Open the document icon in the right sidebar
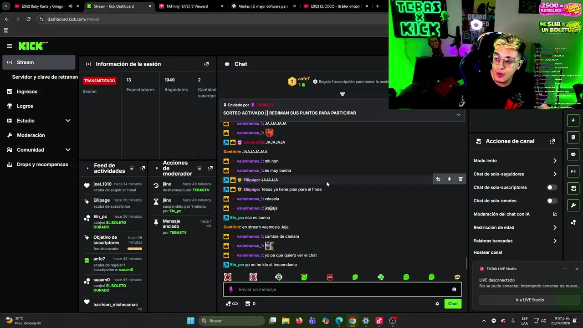This screenshot has width=583, height=328. click(x=573, y=137)
